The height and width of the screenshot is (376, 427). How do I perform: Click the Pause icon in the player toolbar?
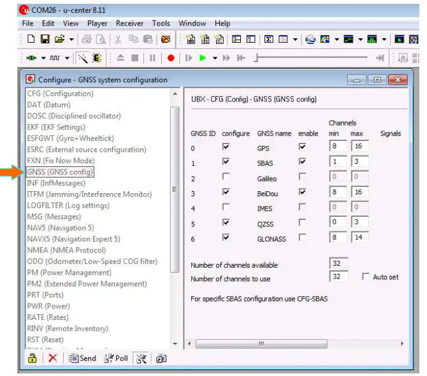coord(153,58)
